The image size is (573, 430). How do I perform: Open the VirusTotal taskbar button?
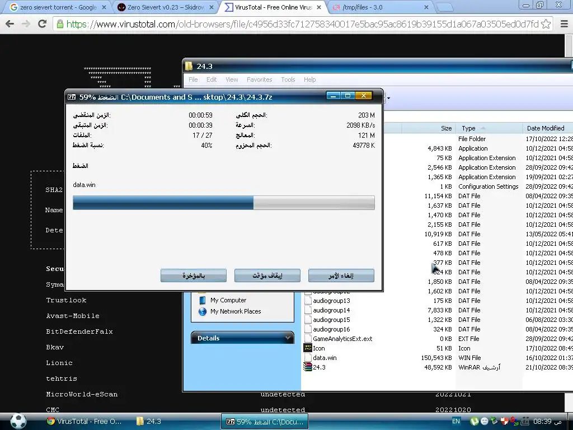coord(84,421)
